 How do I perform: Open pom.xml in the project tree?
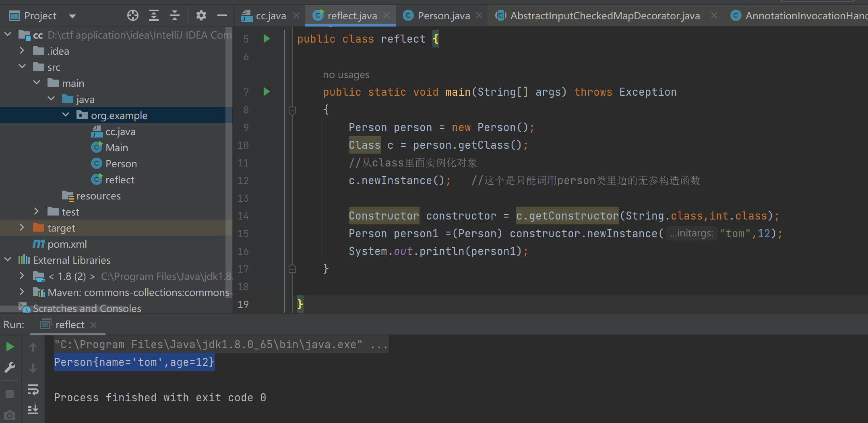pos(67,244)
